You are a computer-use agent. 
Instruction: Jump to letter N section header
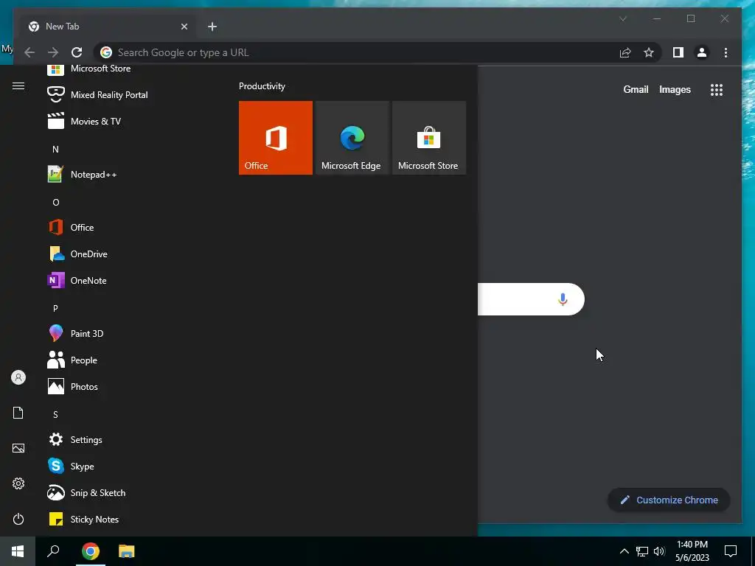tap(55, 149)
